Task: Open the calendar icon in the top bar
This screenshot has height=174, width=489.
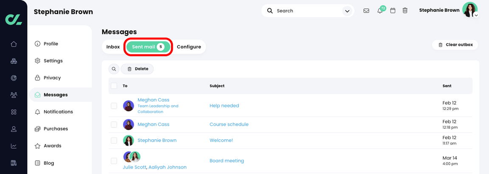Action: click(x=393, y=11)
